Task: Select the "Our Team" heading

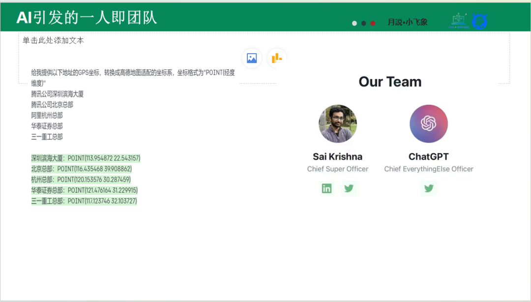Action: point(390,82)
